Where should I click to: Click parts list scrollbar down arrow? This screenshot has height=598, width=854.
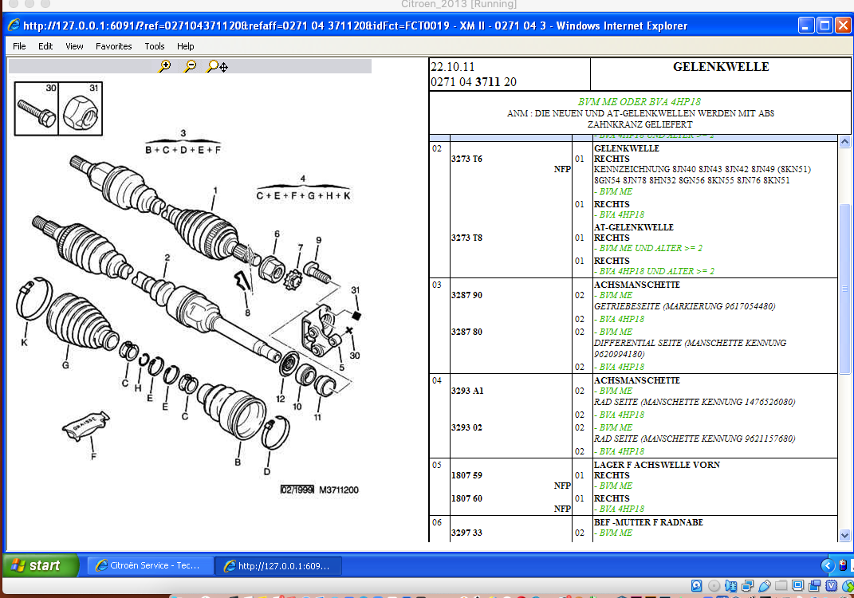click(844, 535)
